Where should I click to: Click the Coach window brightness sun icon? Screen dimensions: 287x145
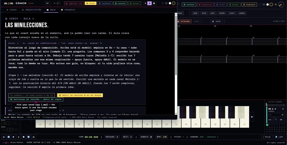[54, 3]
